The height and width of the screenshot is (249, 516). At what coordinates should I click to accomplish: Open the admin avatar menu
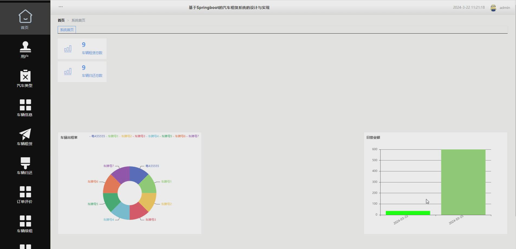point(493,8)
